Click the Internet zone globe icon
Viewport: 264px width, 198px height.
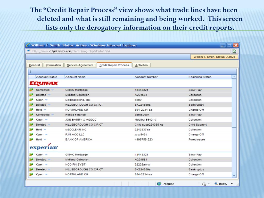(159, 184)
